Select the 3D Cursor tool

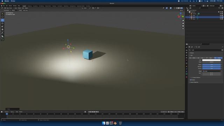(x=2, y=17)
